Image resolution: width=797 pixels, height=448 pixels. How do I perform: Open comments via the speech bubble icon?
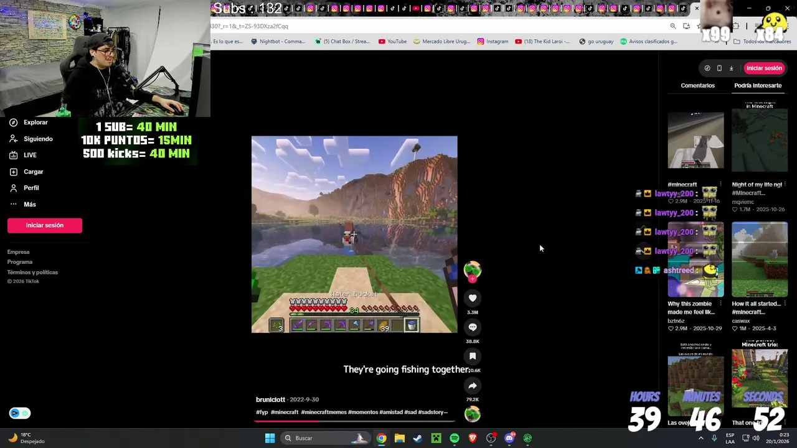473,327
